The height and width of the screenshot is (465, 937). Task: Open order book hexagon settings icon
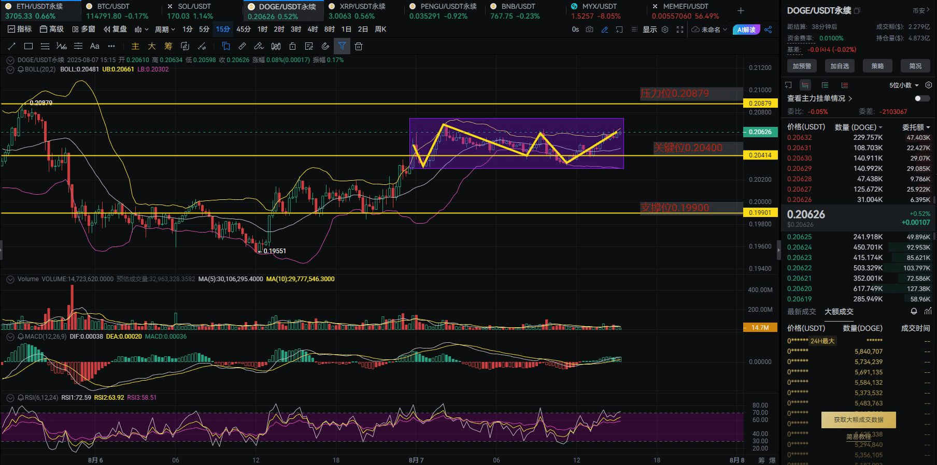[929, 85]
